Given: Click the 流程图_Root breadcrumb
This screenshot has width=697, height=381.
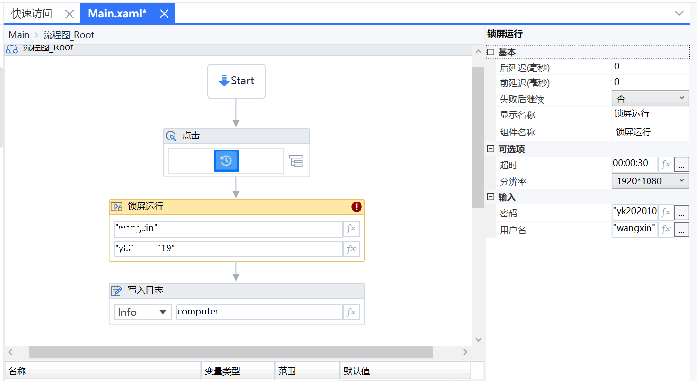Looking at the screenshot, I should coord(69,35).
